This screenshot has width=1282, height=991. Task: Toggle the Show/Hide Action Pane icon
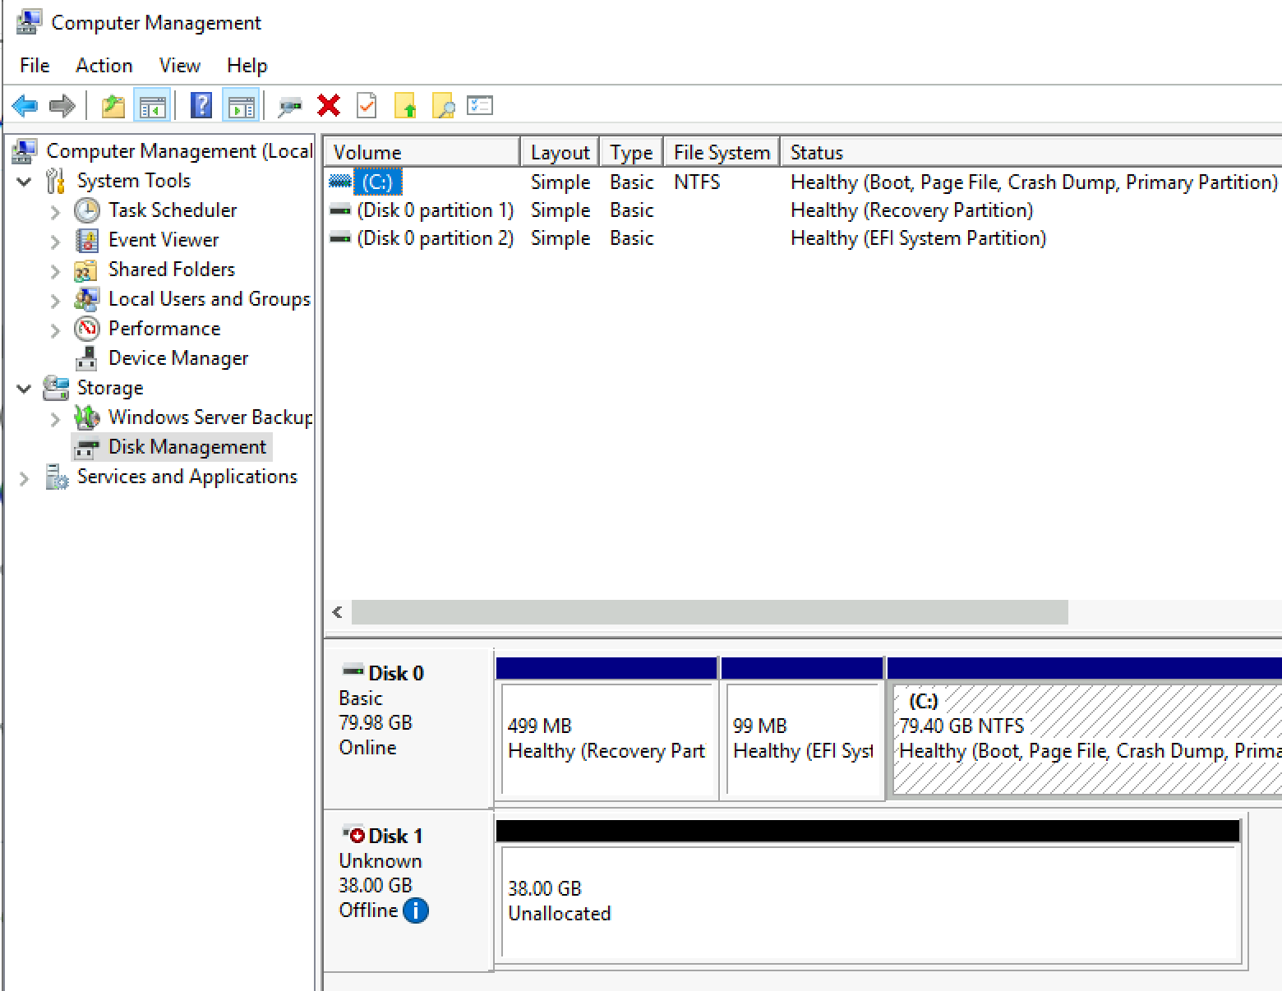(241, 106)
